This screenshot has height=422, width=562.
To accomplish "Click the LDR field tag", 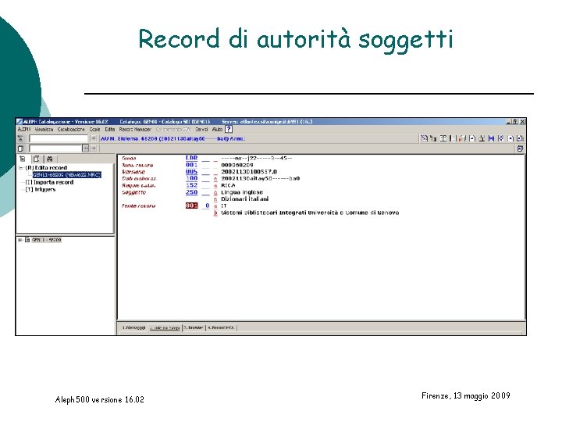I will click(x=191, y=158).
